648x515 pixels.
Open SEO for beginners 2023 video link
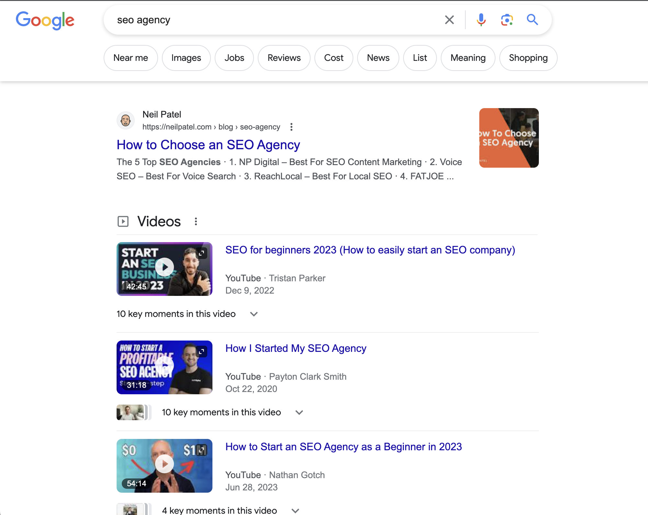click(370, 250)
